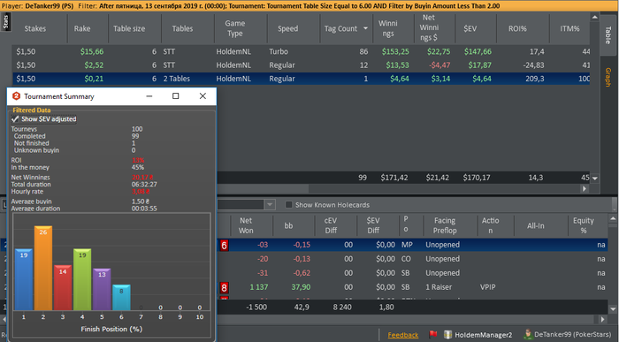
Task: Click the down arrow of the hands list scrollbar
Action: click(x=613, y=309)
